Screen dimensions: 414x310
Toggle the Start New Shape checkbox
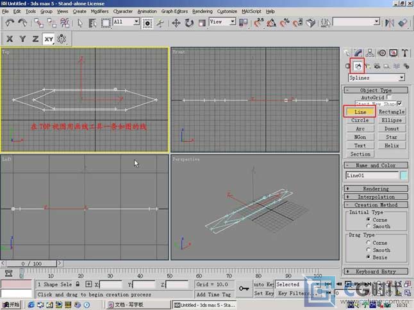[x=399, y=104]
